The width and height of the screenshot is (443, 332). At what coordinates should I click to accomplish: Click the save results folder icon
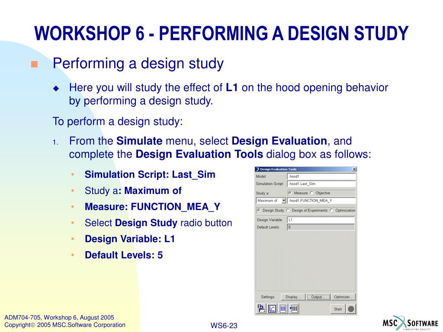(261, 309)
